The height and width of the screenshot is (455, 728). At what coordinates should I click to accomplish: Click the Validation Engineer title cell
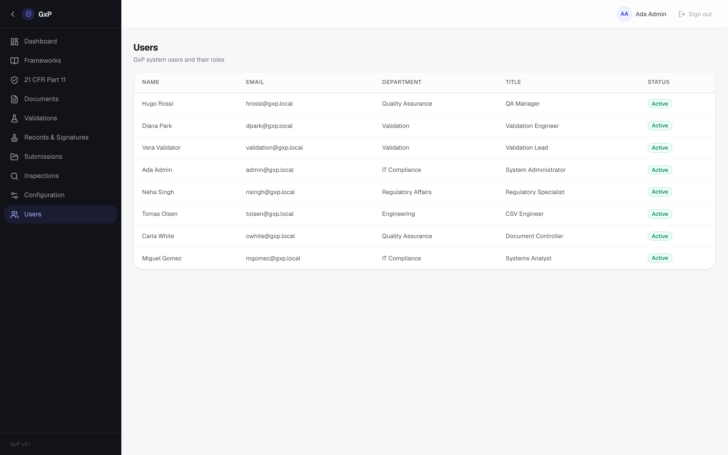pyautogui.click(x=532, y=126)
